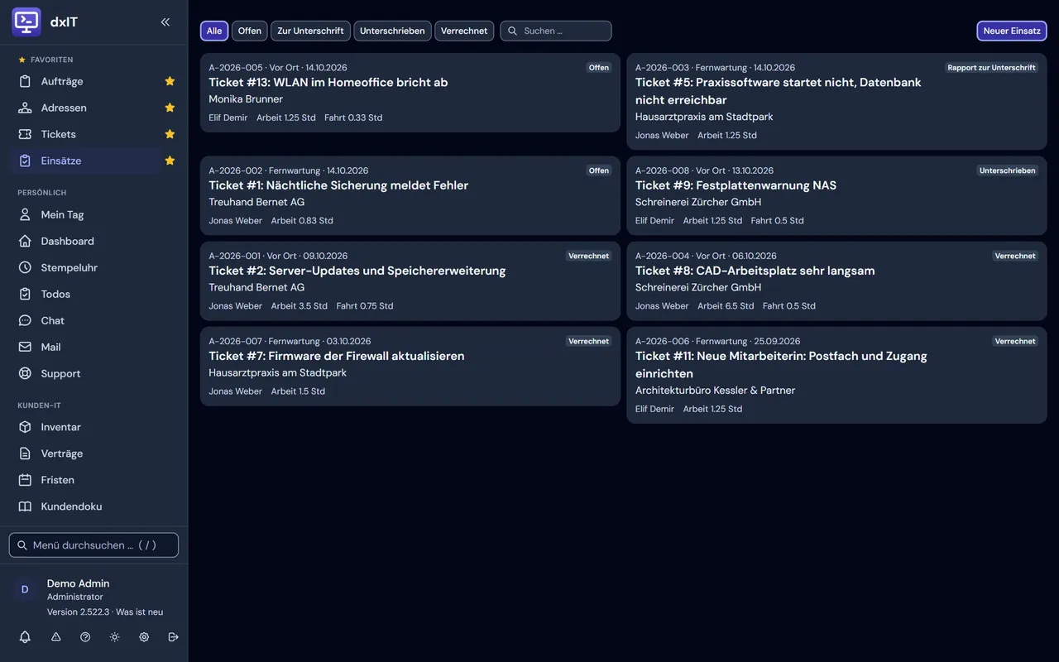Toggle light/dark theme sun icon

tap(114, 637)
